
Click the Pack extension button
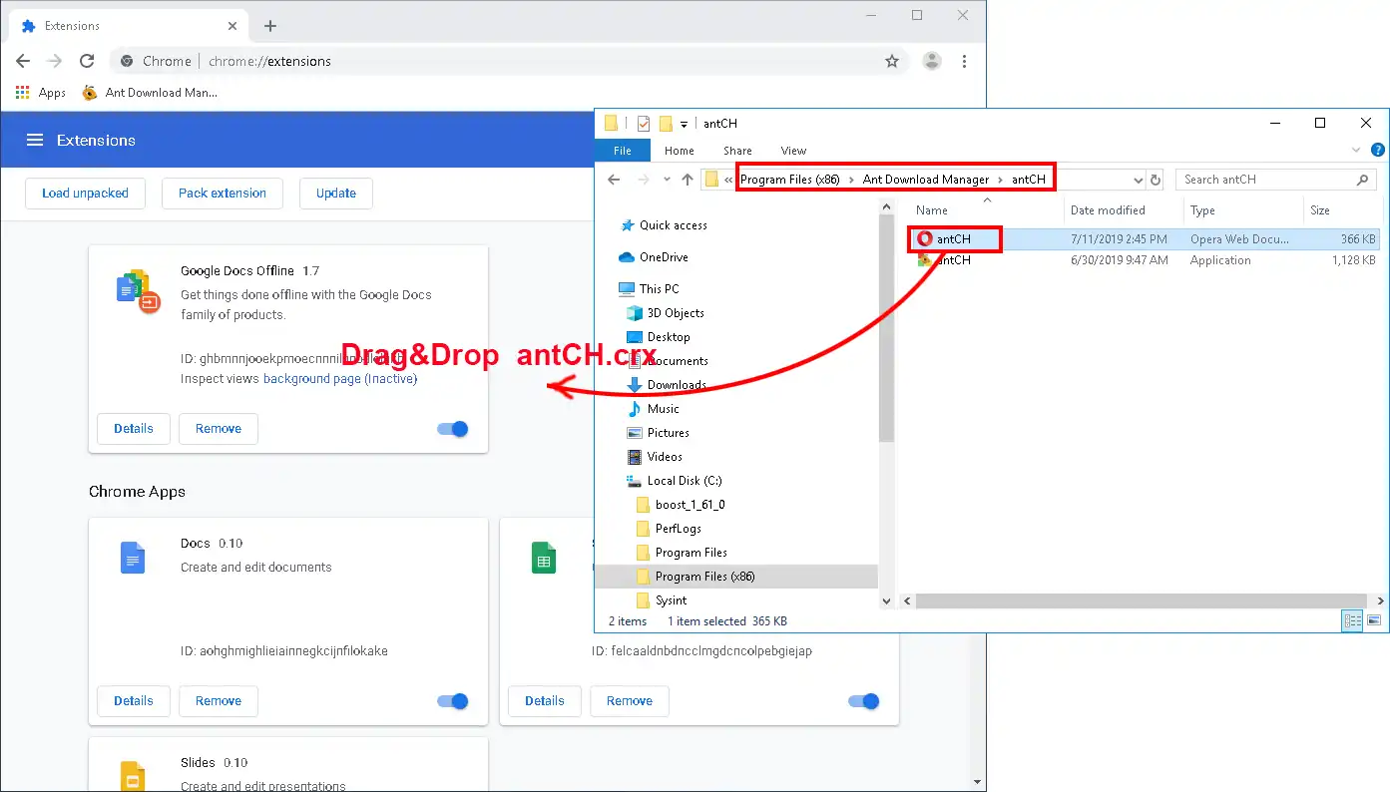click(223, 194)
